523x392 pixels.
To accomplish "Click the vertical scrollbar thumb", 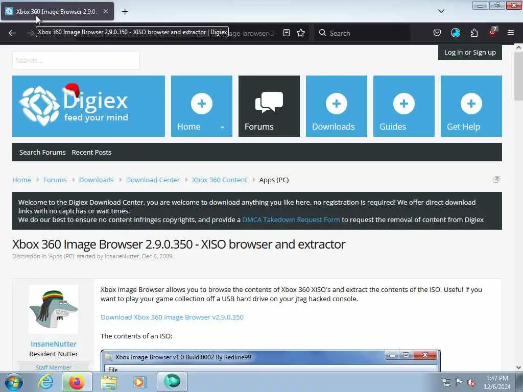I will 518,76.
